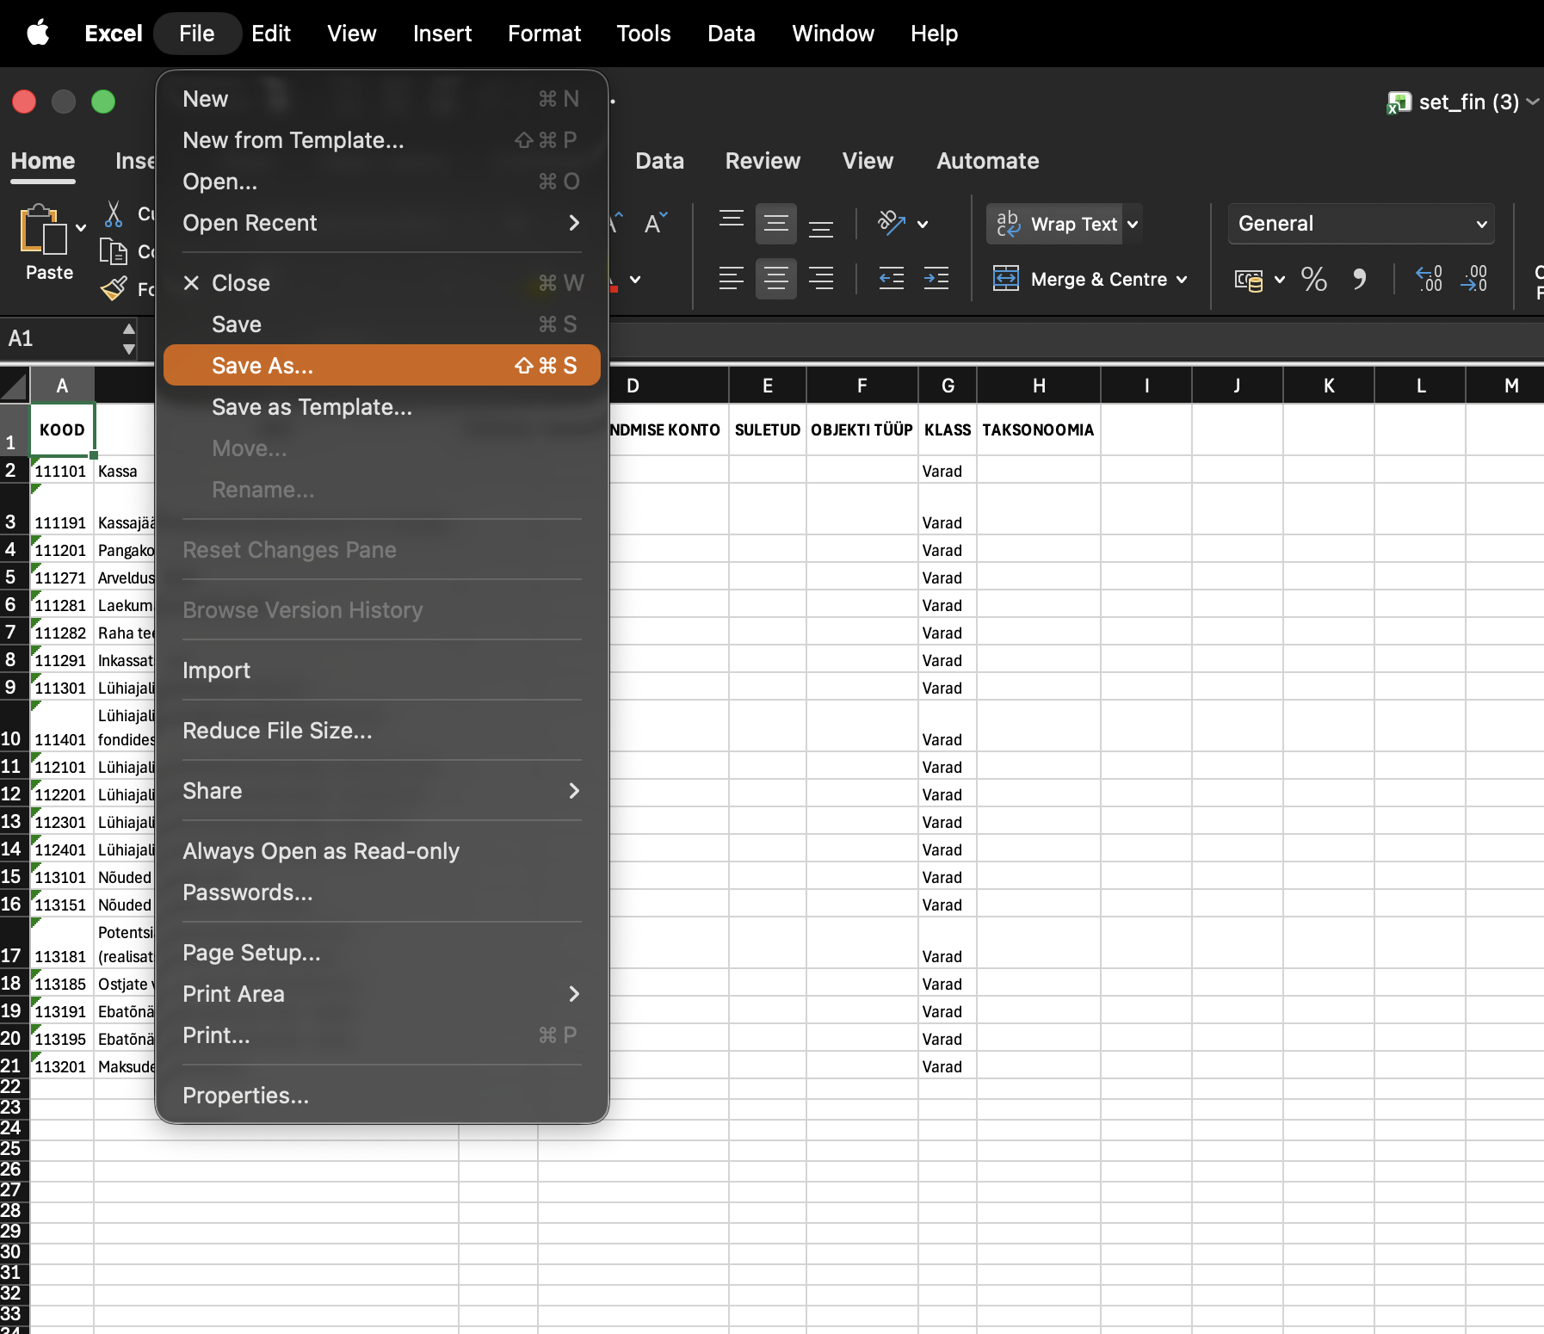1544x1334 pixels.
Task: Expand the Merge & Centre dropdown arrow
Action: click(x=1182, y=279)
